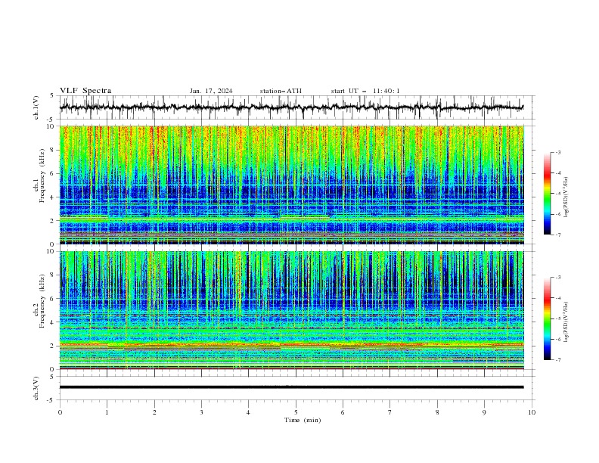Click the "1" tick on the time axis
599x463 pixels.
click(x=107, y=412)
